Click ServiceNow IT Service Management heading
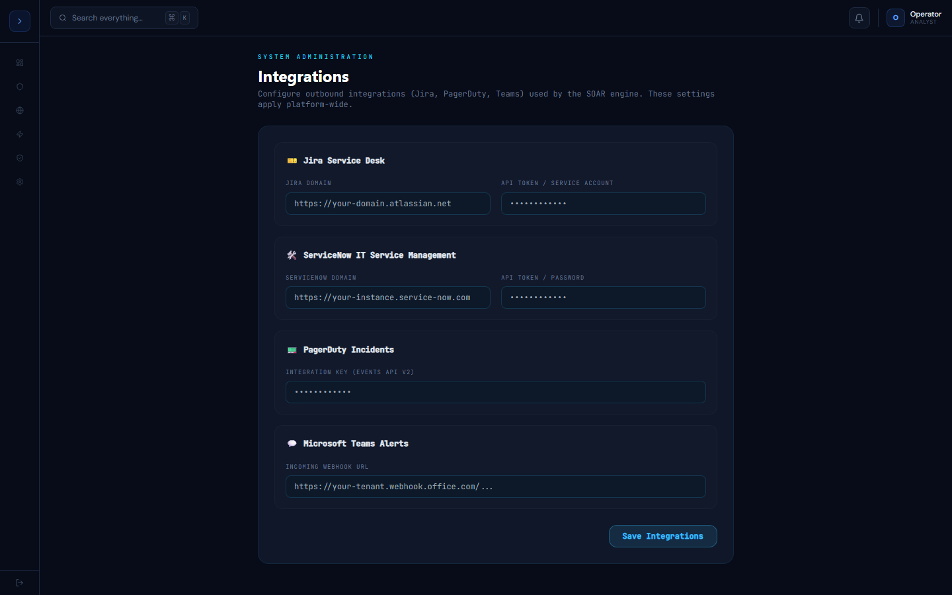The width and height of the screenshot is (952, 595). 379,255
